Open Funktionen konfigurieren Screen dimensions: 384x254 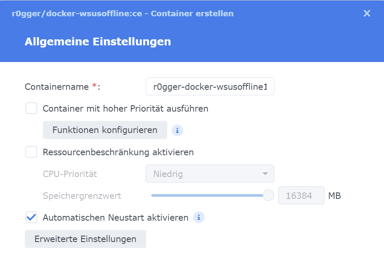[105, 130]
